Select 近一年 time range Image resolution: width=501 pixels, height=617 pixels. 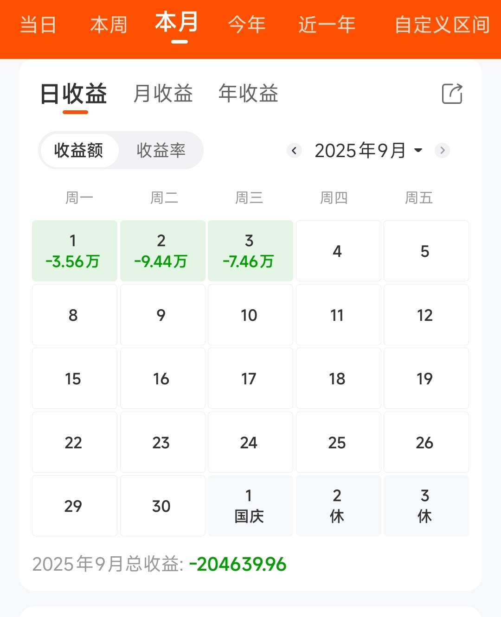click(327, 25)
